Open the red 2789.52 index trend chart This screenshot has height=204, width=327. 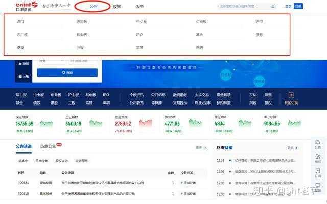[x=145, y=123]
